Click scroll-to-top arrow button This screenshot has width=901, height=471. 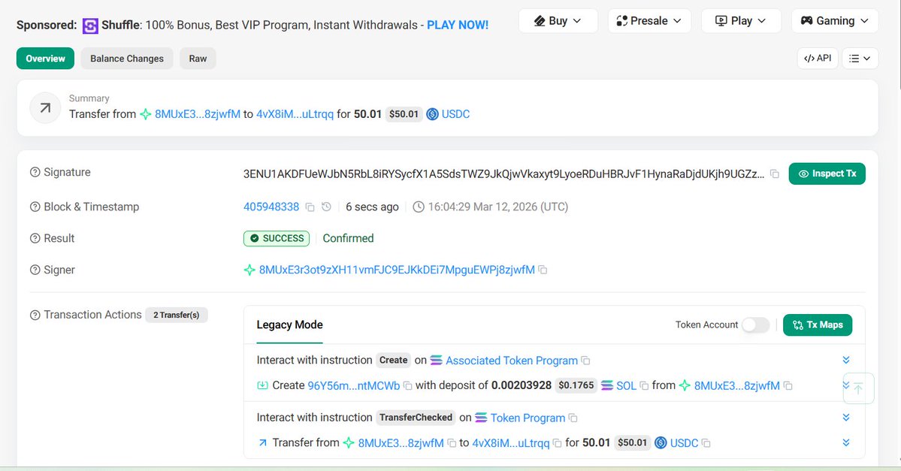[x=858, y=388]
